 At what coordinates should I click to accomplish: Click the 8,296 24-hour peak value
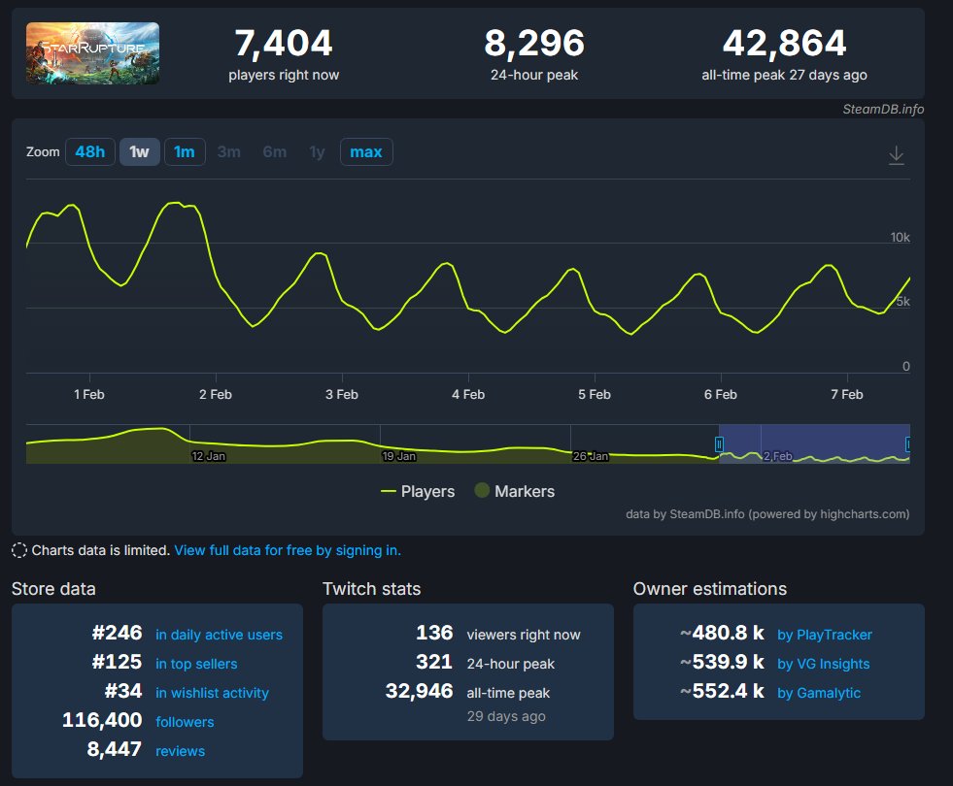click(x=534, y=43)
